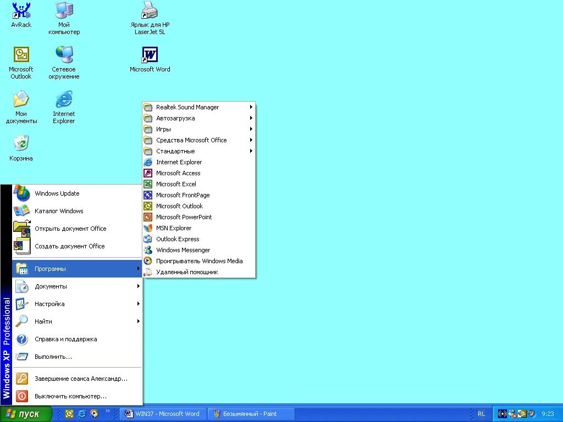Open the Корзина recycle bin
This screenshot has height=422, width=563.
(21, 148)
